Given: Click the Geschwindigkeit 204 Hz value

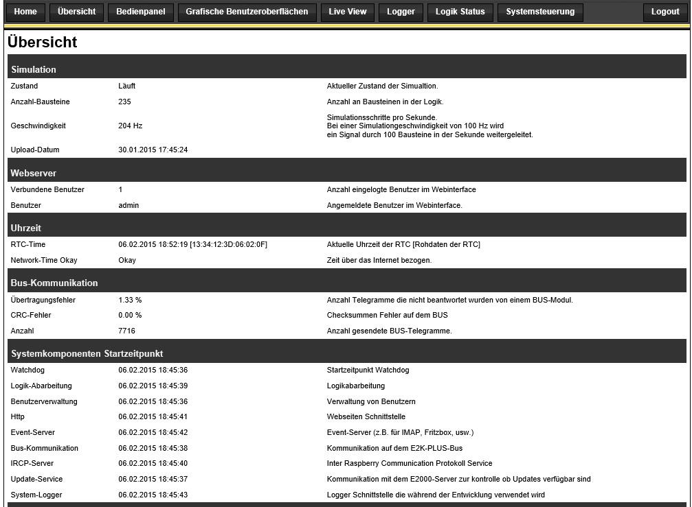Looking at the screenshot, I should coord(130,126).
